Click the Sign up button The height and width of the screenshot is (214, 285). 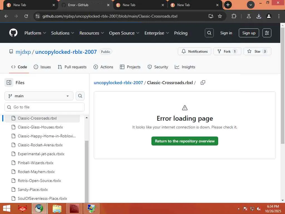point(249,33)
